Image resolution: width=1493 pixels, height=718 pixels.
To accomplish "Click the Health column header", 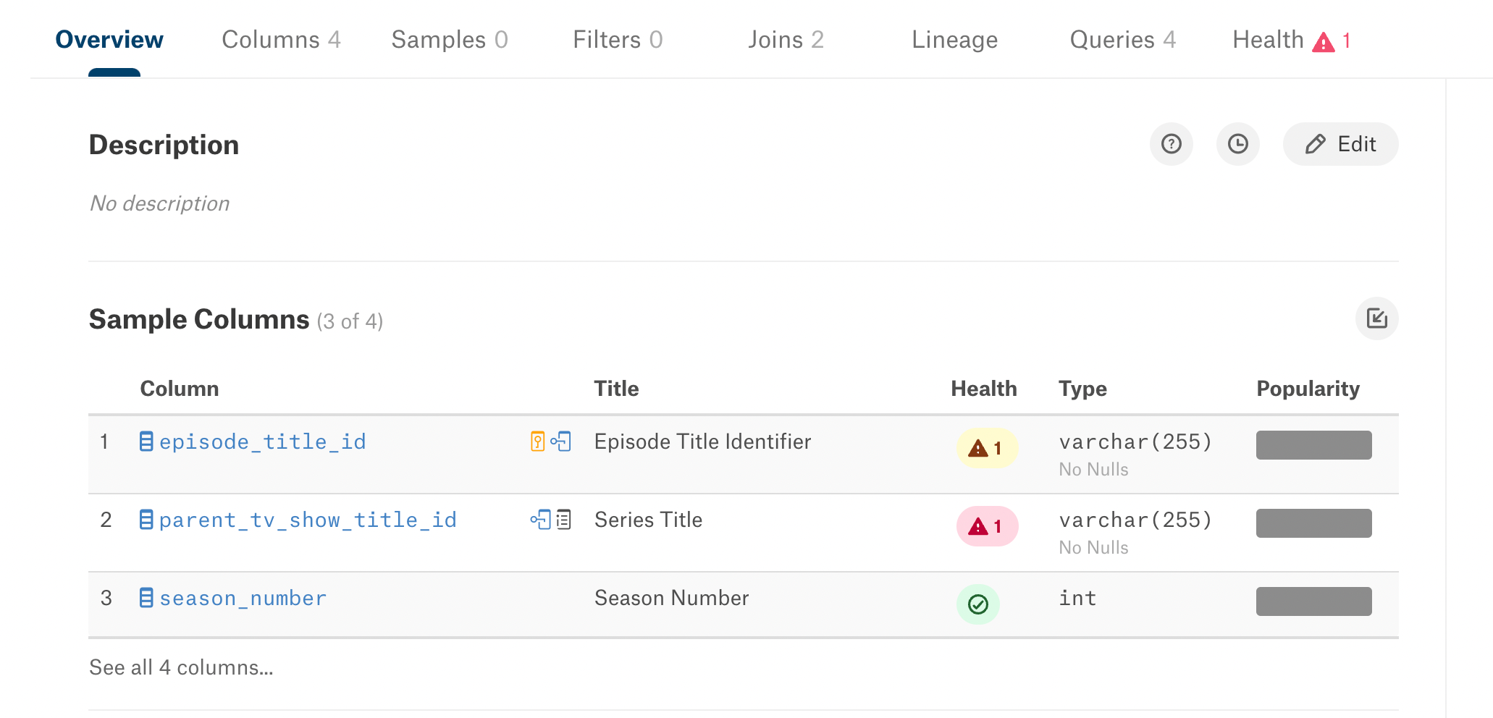I will (984, 389).
